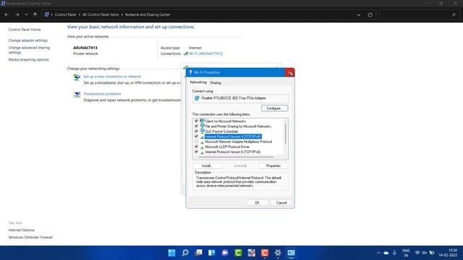Image resolution: width=463 pixels, height=260 pixels.
Task: Close the Wi-Fi Properties dialog
Action: click(x=289, y=72)
